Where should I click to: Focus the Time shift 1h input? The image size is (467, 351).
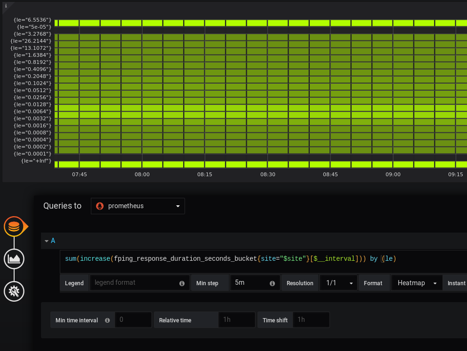(x=311, y=320)
